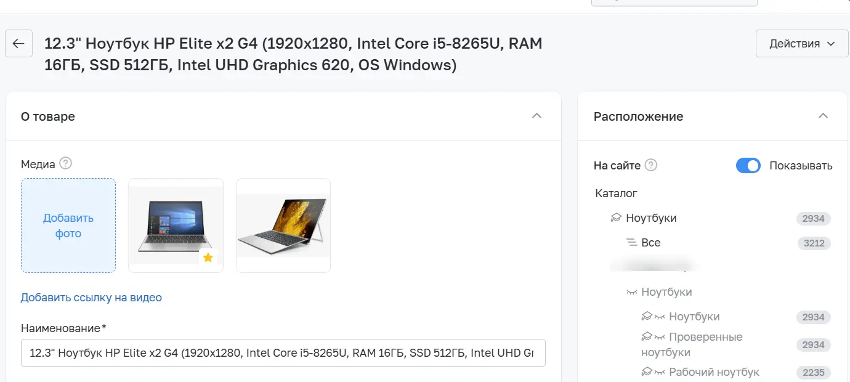The width and height of the screenshot is (850, 382).
Task: Open the second laptop photo thumbnail
Action: 283,226
